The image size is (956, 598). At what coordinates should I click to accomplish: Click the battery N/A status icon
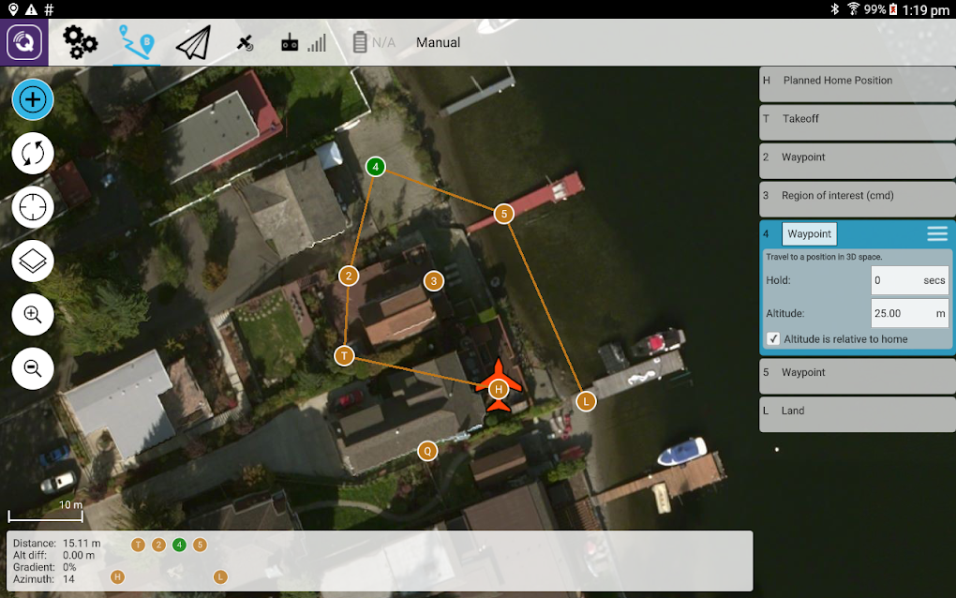click(361, 42)
